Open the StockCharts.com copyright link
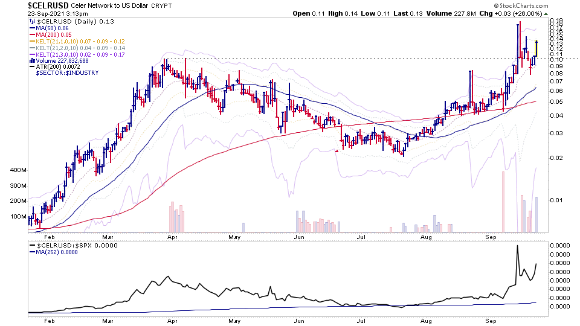The image size is (580, 326). [521, 5]
